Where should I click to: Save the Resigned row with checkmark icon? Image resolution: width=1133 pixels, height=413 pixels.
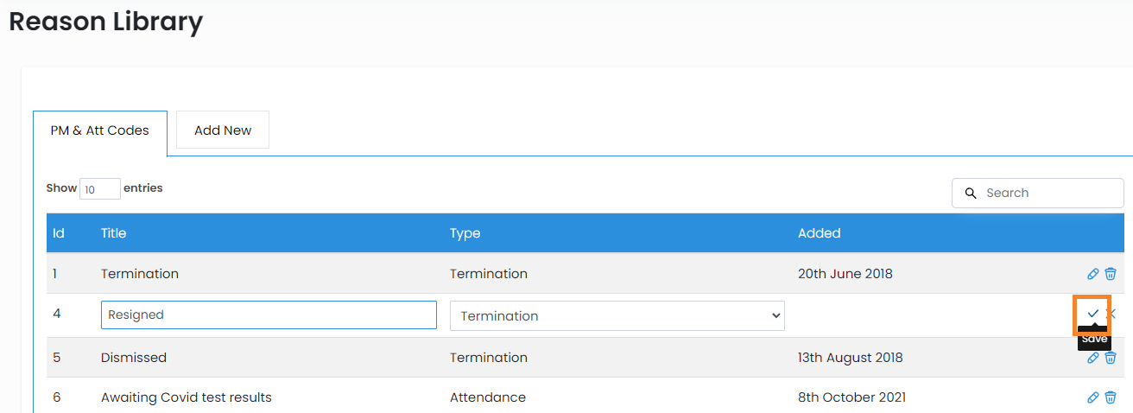tap(1092, 314)
